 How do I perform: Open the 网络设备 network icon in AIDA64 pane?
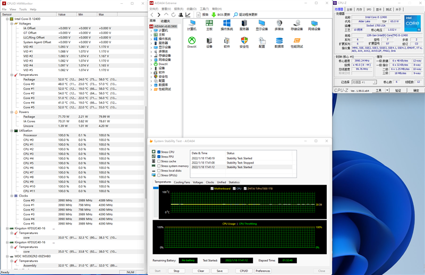[x=314, y=25]
